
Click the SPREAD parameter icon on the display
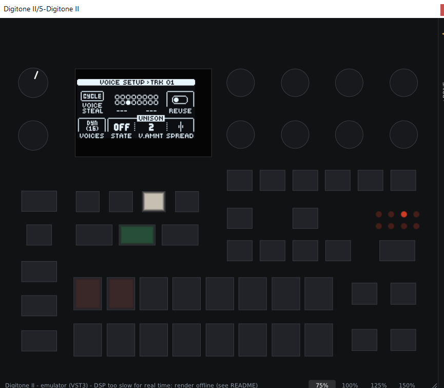[181, 127]
